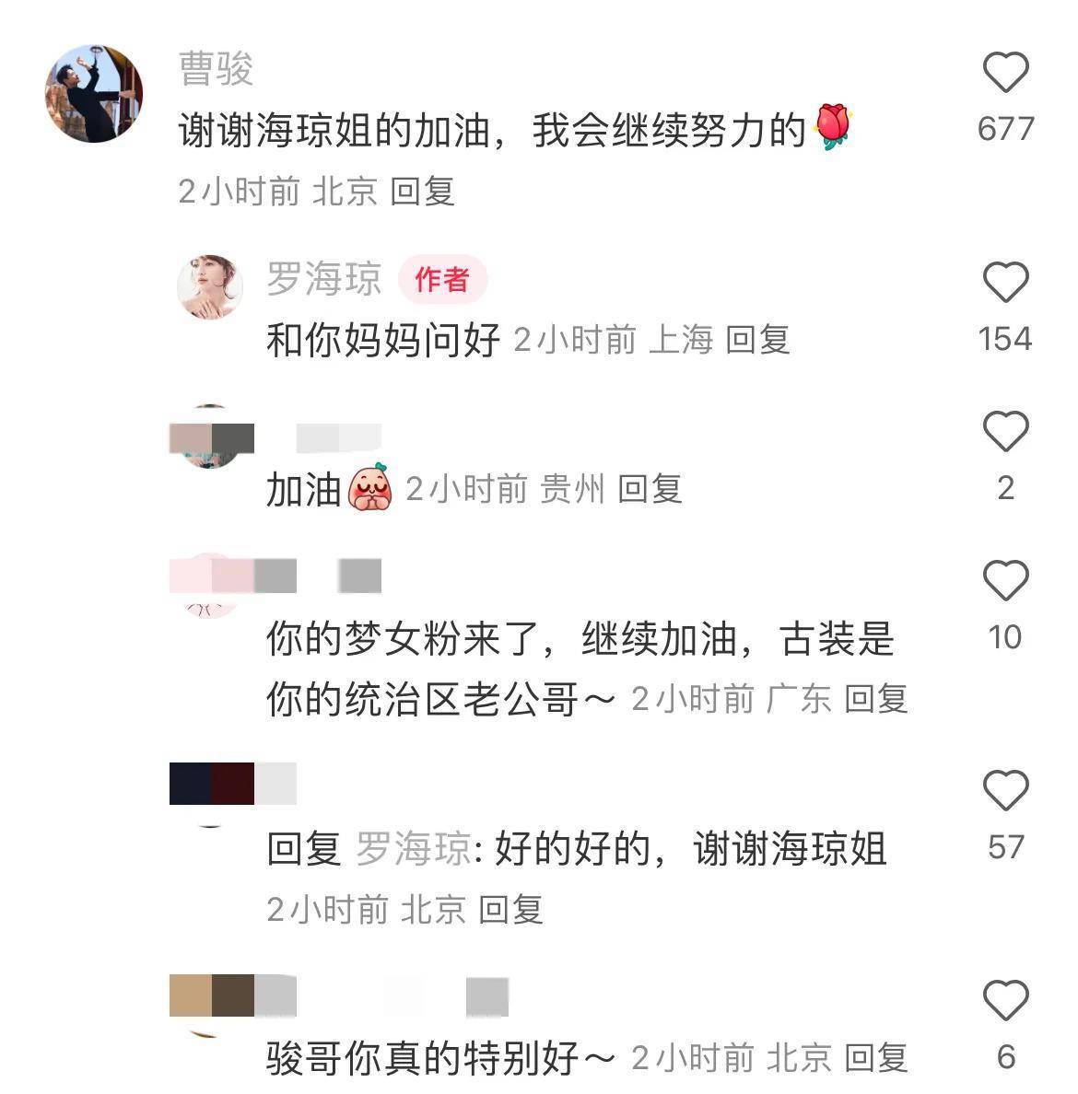Tap heart on 贵州 加油 comment
This screenshot has height=1094, width=1078.
[1005, 431]
